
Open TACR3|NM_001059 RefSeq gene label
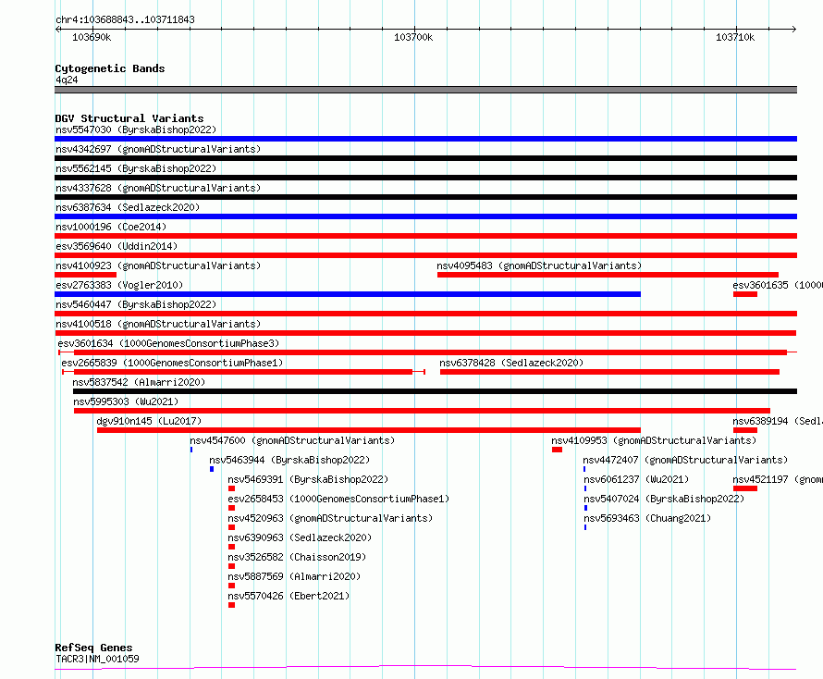pos(97,659)
